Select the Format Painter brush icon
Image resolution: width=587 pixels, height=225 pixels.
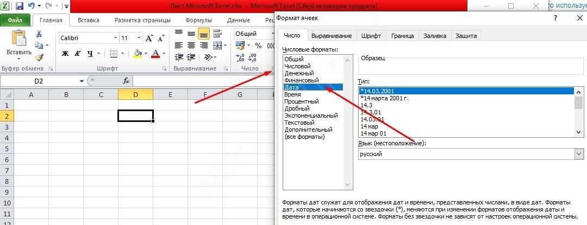(39, 57)
